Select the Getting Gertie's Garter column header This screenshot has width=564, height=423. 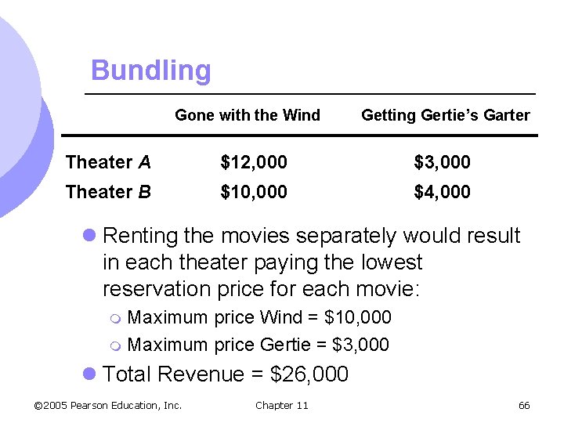pyautogui.click(x=446, y=115)
